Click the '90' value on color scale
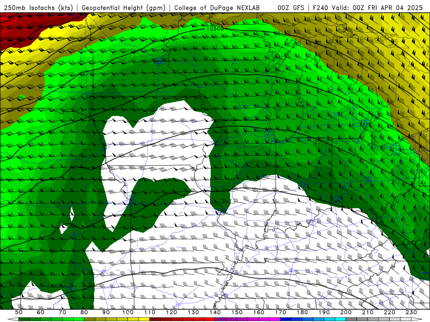This screenshot has height=322, width=430. click(x=106, y=312)
